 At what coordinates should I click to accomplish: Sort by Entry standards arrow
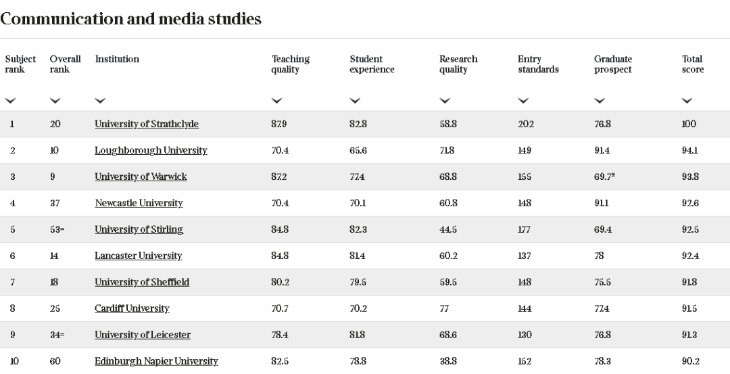pyautogui.click(x=523, y=101)
